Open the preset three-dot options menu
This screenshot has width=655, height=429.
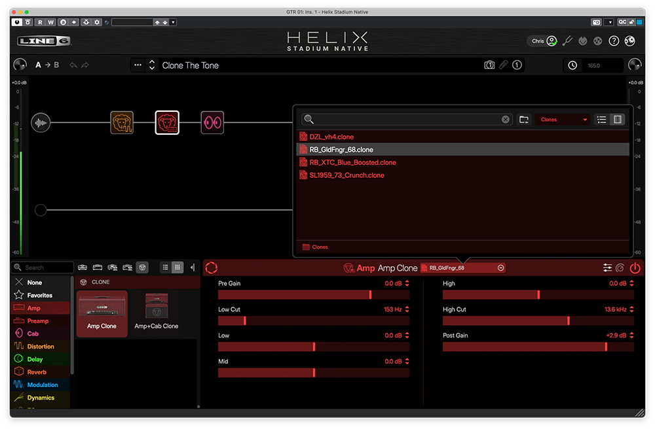coord(138,65)
